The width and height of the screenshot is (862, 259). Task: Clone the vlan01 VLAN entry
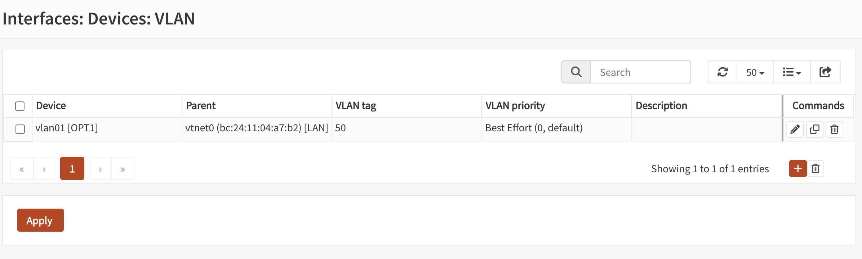[x=814, y=129]
